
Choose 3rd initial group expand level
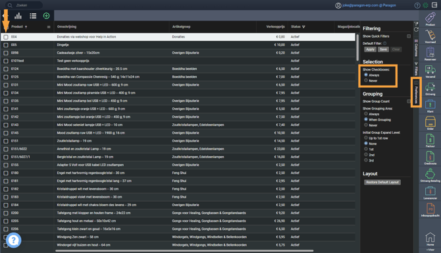tap(366, 160)
